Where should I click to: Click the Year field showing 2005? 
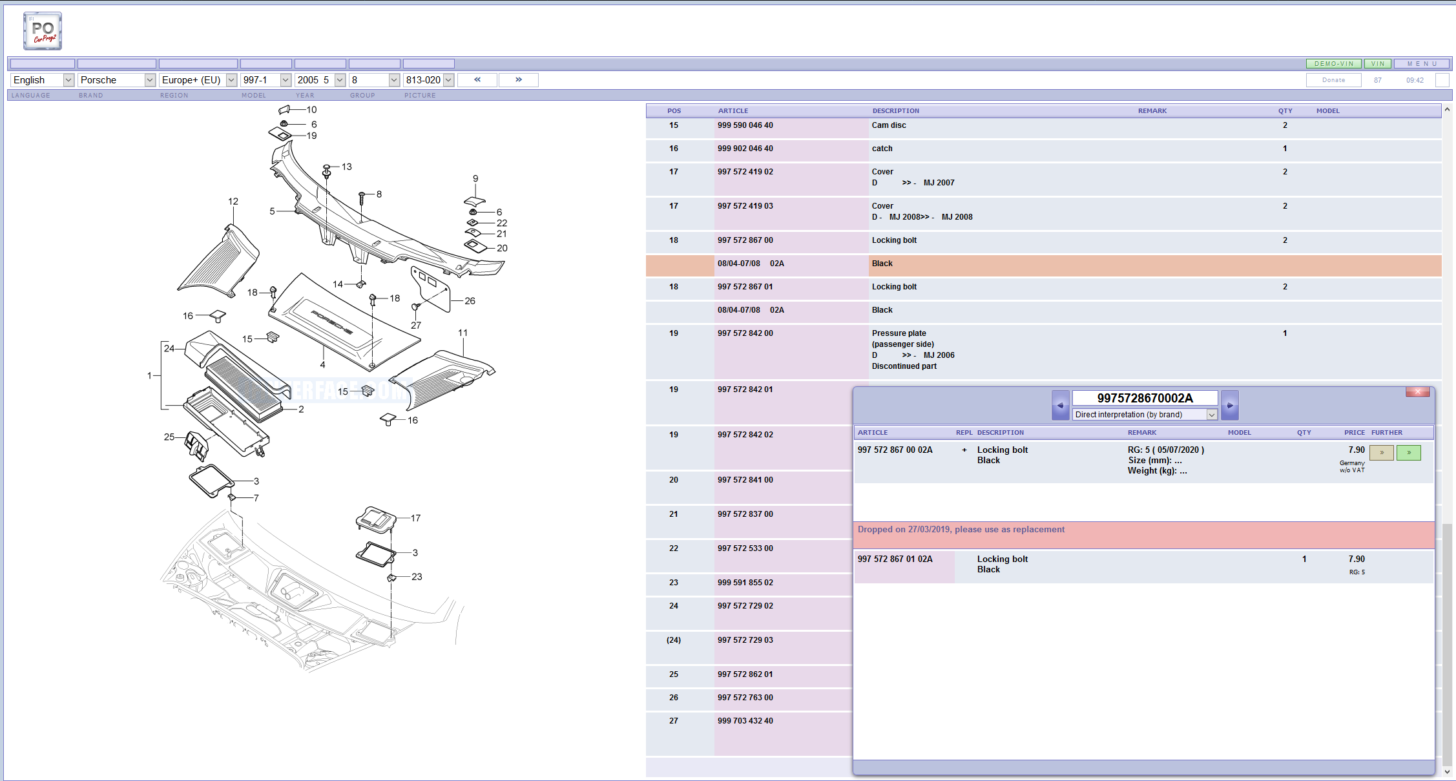318,79
